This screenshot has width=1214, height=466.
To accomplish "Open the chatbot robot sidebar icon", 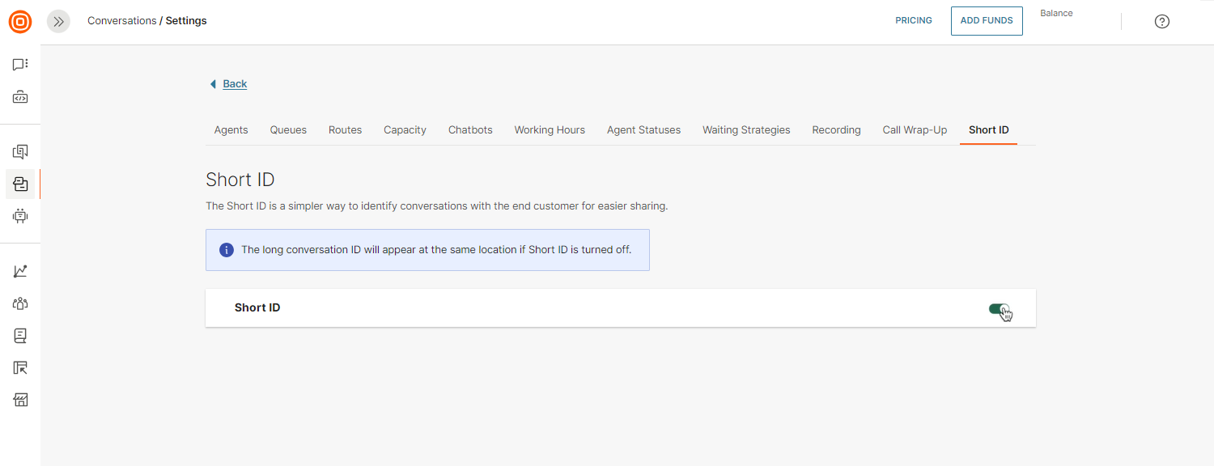I will coord(20,216).
